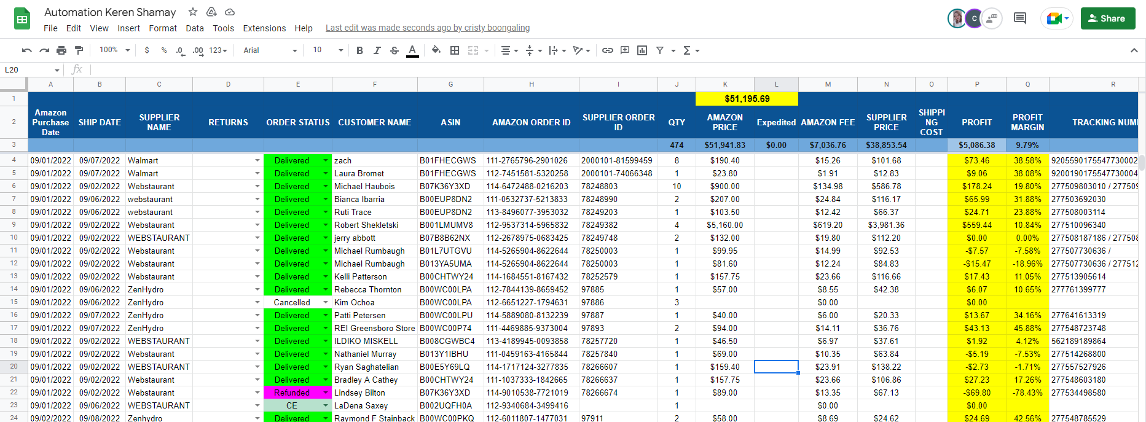Click the Undo icon
The width and height of the screenshot is (1146, 422).
pos(26,50)
